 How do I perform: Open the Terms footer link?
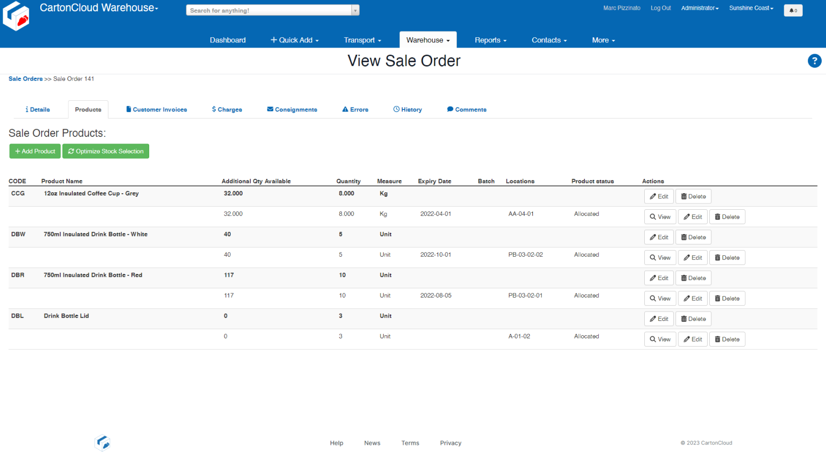tap(410, 443)
